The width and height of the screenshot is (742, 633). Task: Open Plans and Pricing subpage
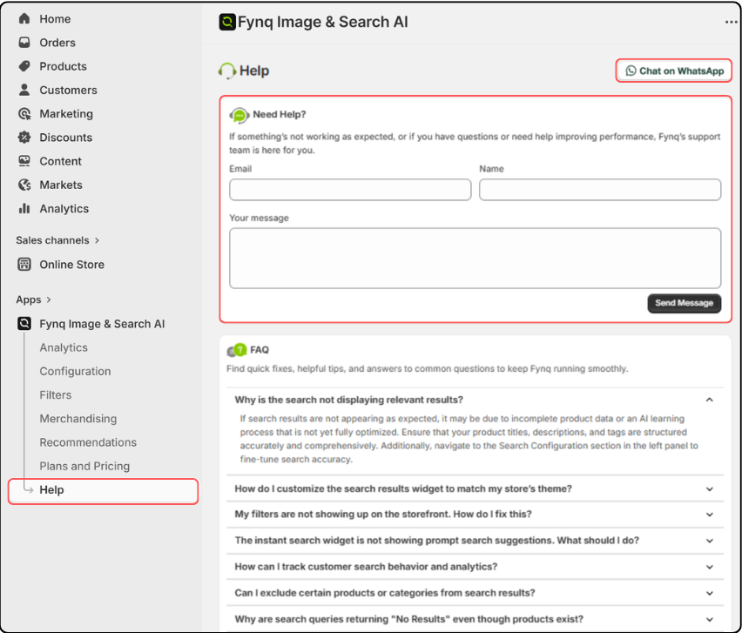[84, 466]
